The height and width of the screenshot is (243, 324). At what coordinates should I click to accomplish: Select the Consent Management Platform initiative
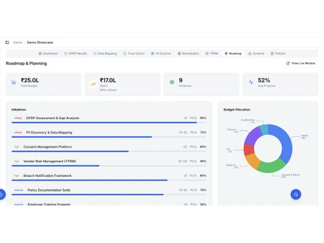47,147
